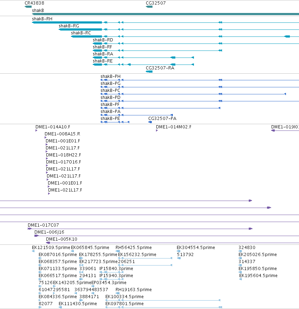Select EST EK178255.5prime

point(81,258)
